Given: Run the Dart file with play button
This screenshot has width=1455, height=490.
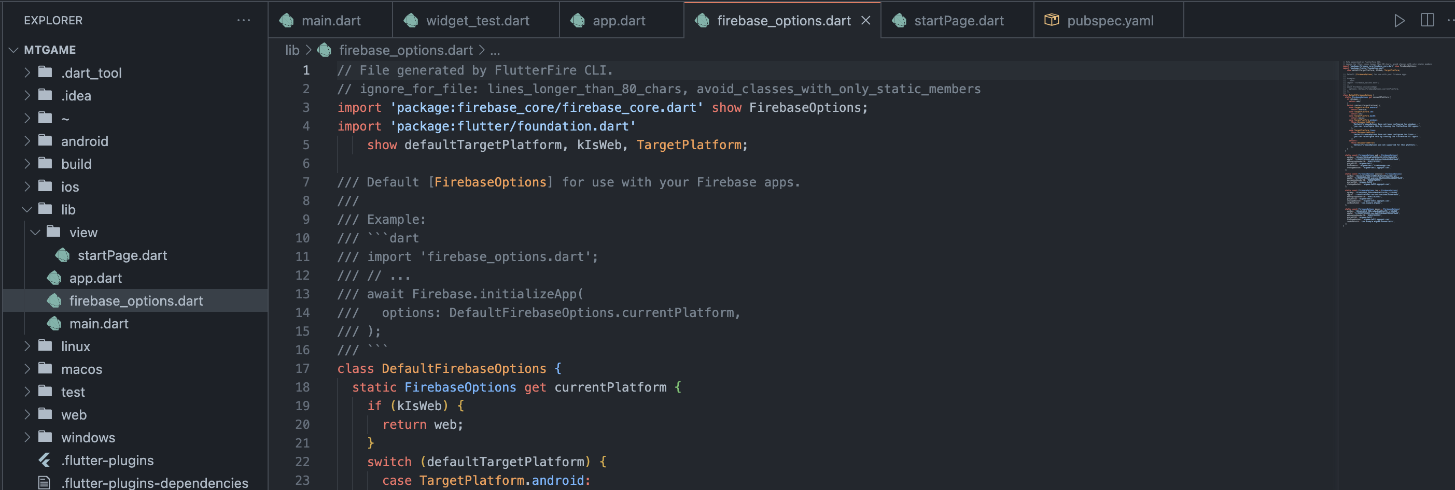Looking at the screenshot, I should (1399, 21).
